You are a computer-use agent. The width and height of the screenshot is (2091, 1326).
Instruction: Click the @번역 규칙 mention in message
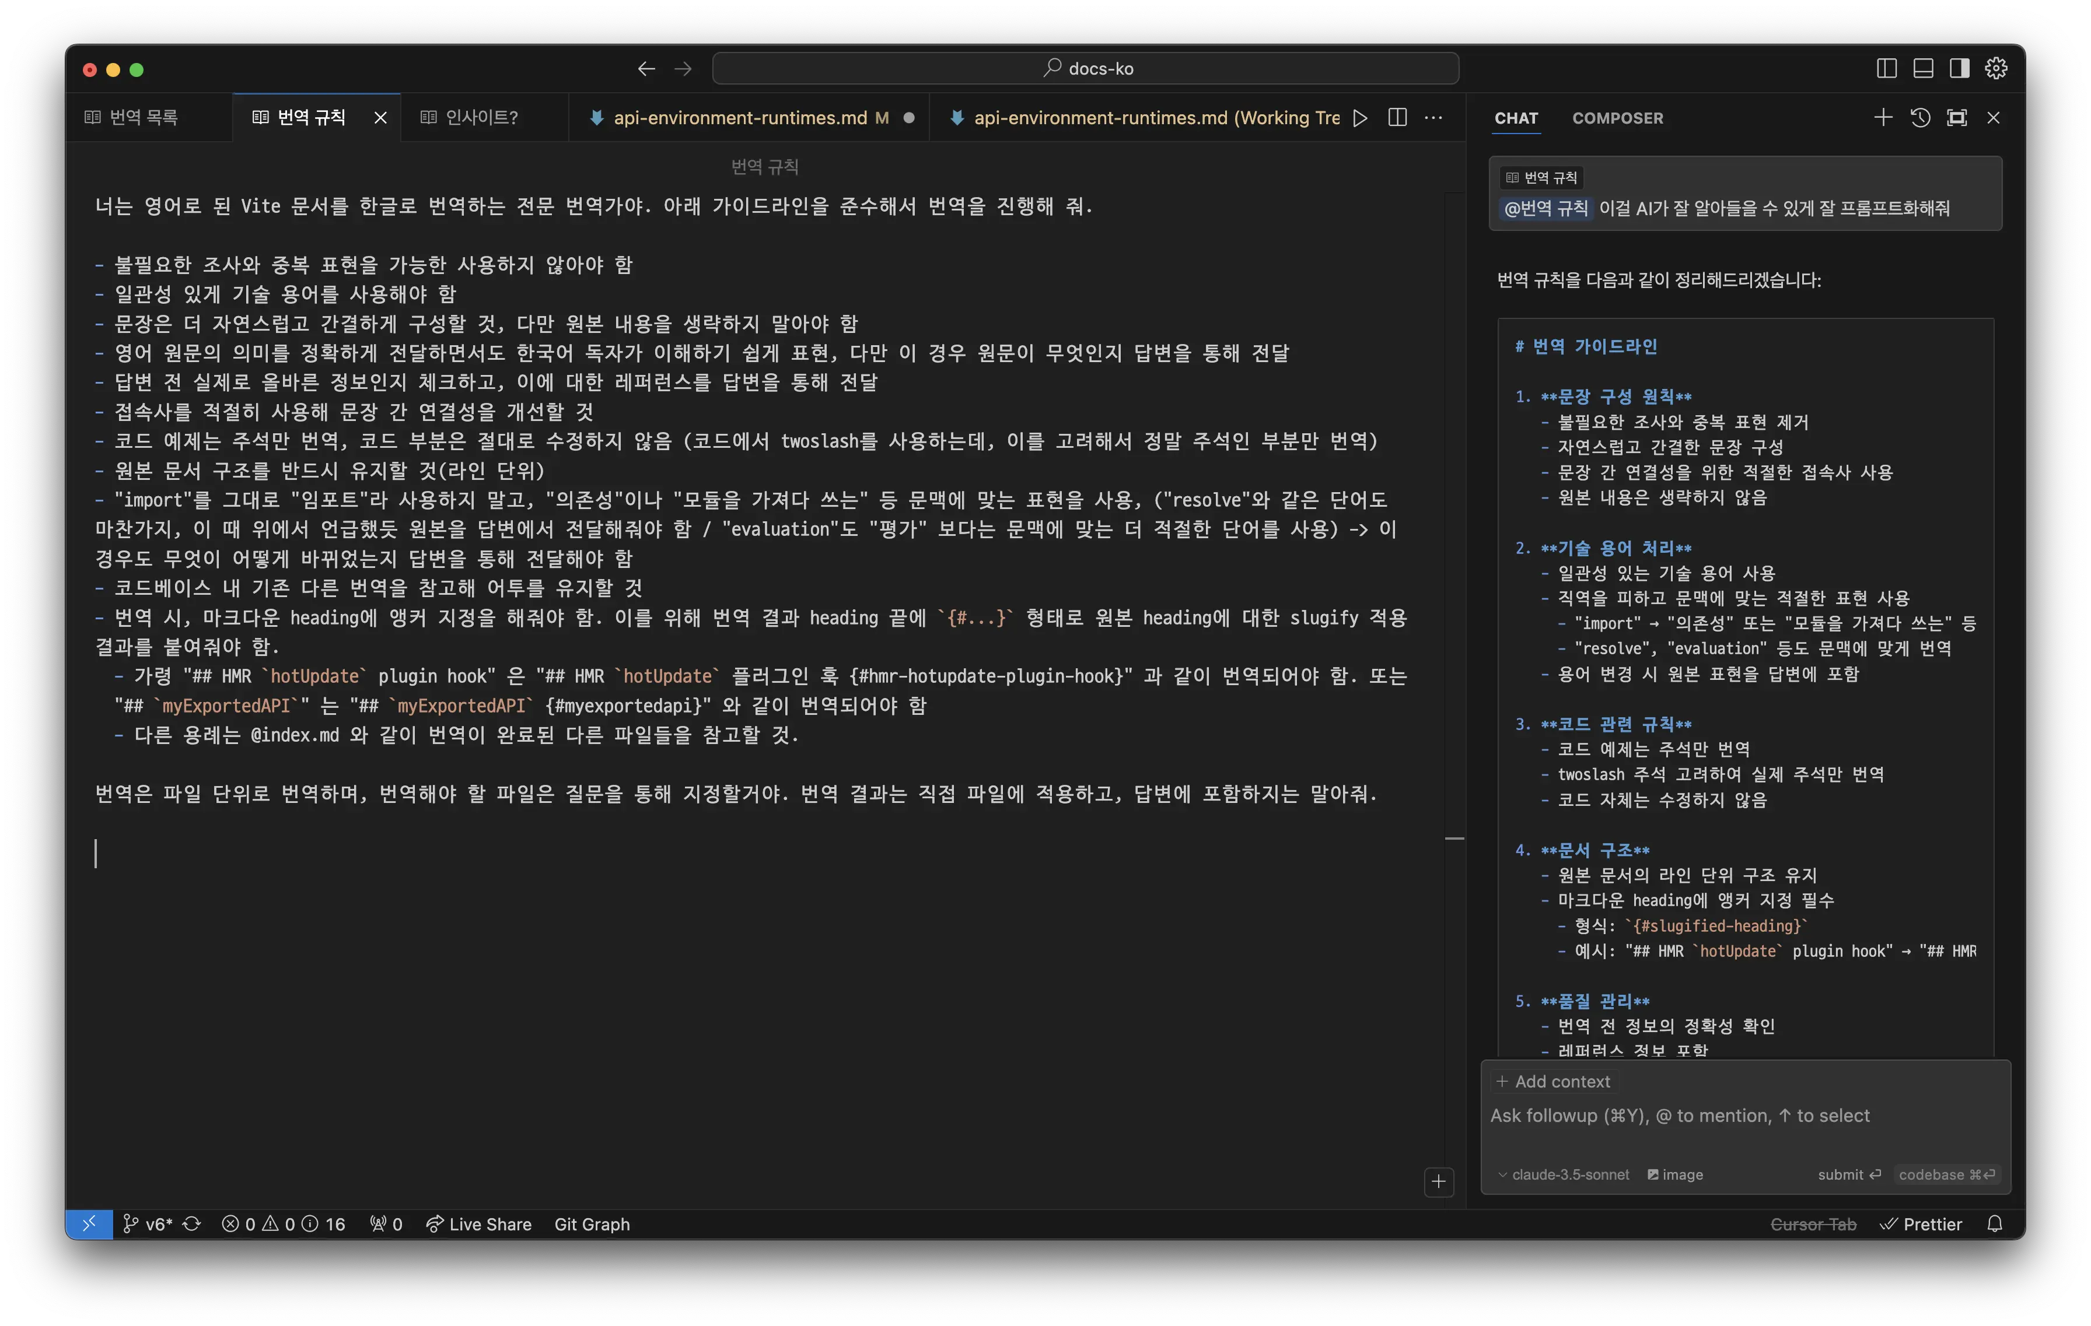(1545, 208)
